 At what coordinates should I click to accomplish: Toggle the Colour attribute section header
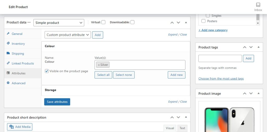[116, 46]
